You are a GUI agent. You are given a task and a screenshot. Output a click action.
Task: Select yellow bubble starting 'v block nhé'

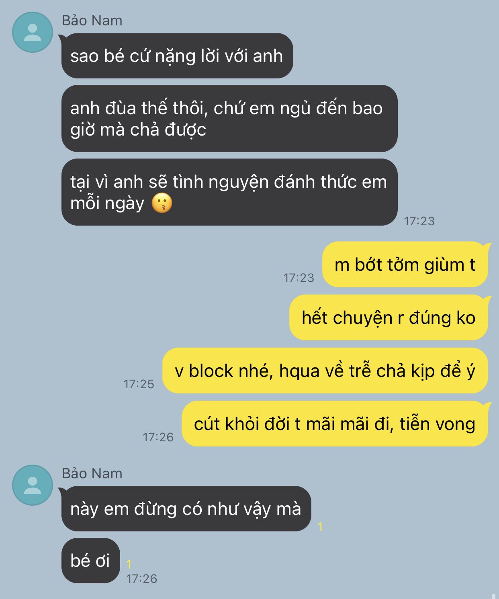tap(325, 371)
